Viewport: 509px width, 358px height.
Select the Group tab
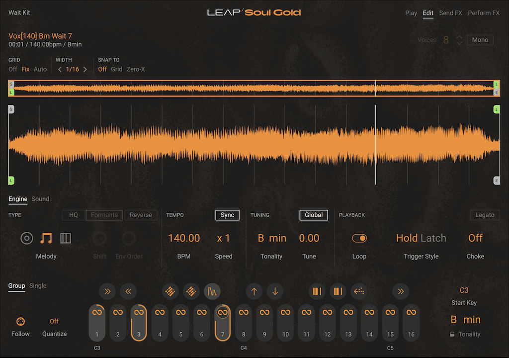[x=16, y=285]
